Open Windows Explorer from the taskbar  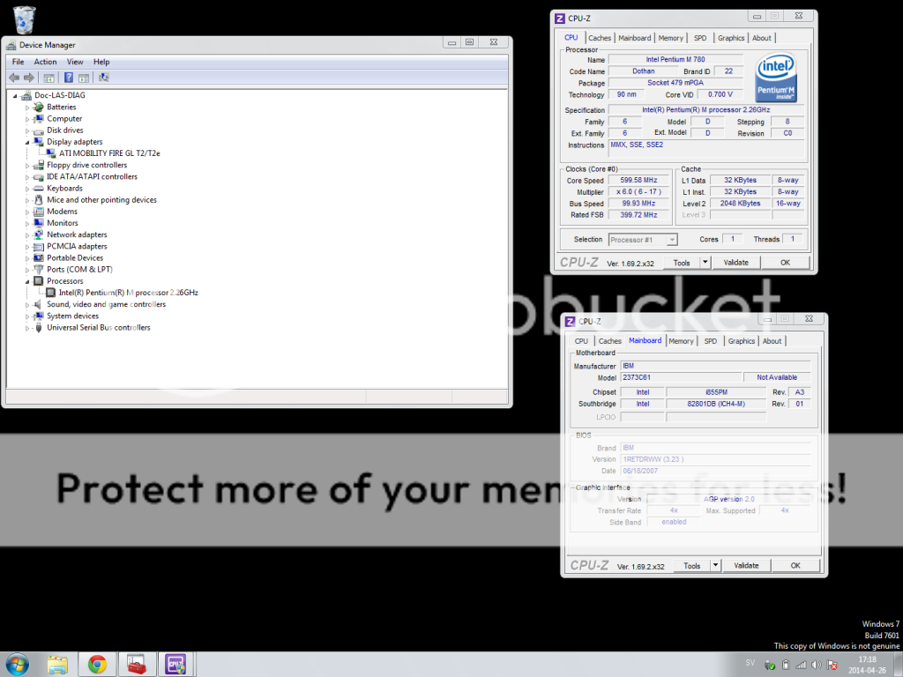[x=58, y=664]
